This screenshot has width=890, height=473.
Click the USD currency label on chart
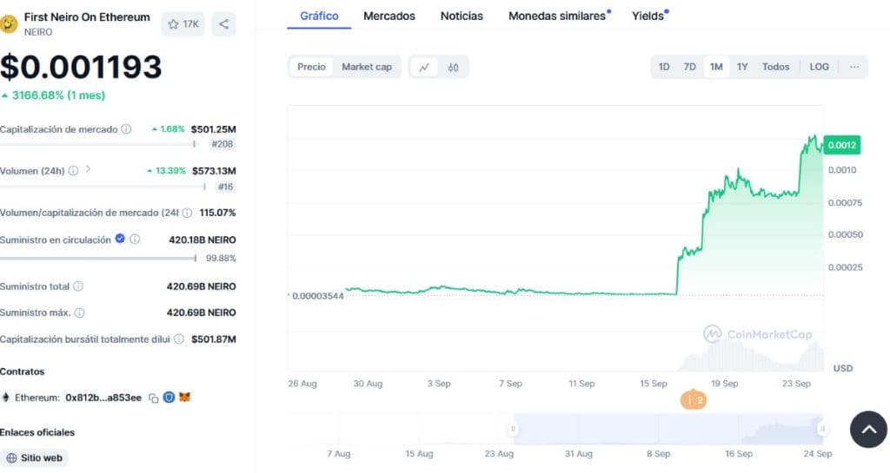point(843,368)
